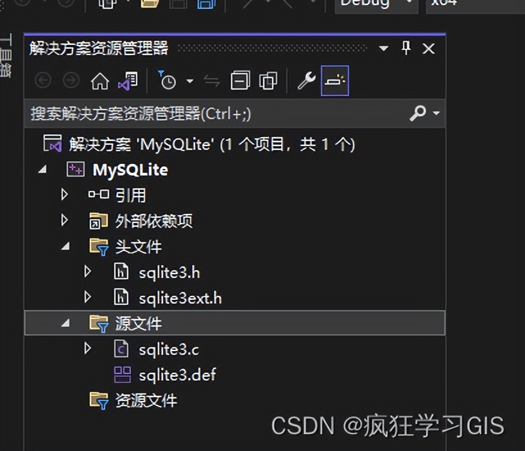Screen dimensions: 525x451
Task: Click the MySQLite project icon
Action: [75, 169]
